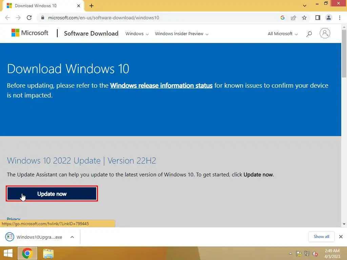Open Action Center flag icon

[299, 254]
